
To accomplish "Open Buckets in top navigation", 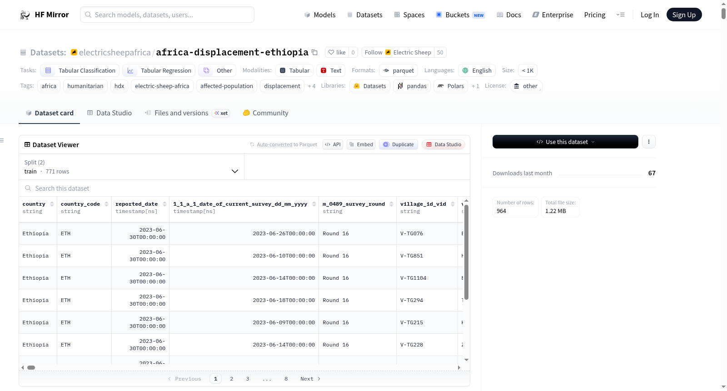I will tap(460, 15).
